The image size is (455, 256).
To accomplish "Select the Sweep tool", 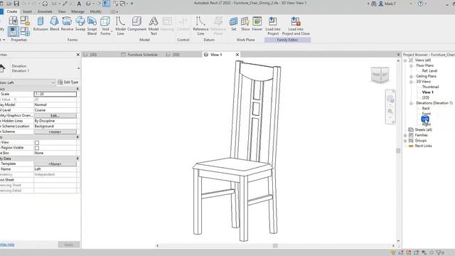I will point(80,23).
